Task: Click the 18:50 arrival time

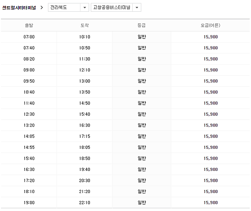Action: (85, 158)
